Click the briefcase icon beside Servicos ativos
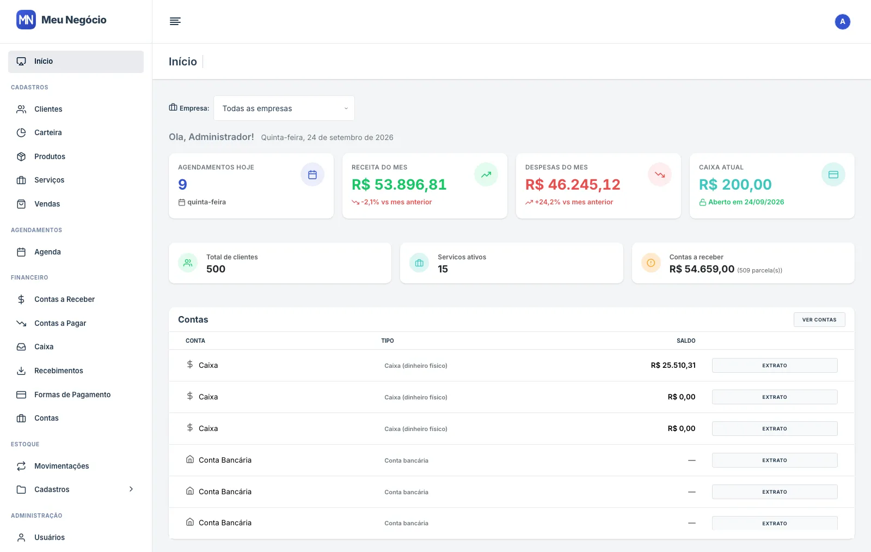Viewport: 871px width, 552px height. pos(419,263)
